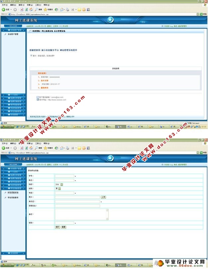Click the Print icon in upper browser toolbar
Screen dimensions: 208x269
point(67,10)
